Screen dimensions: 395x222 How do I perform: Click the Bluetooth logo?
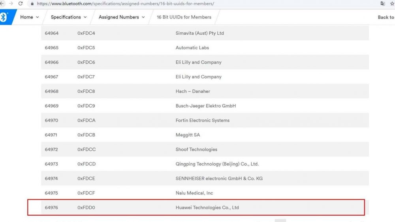4,17
